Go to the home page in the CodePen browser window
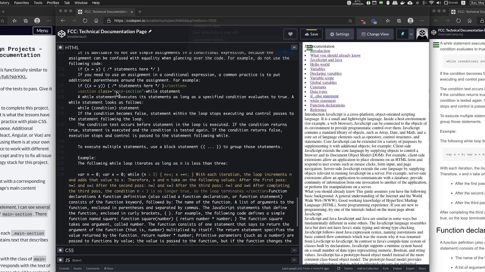Screen dimensions: 485x272 96,21
